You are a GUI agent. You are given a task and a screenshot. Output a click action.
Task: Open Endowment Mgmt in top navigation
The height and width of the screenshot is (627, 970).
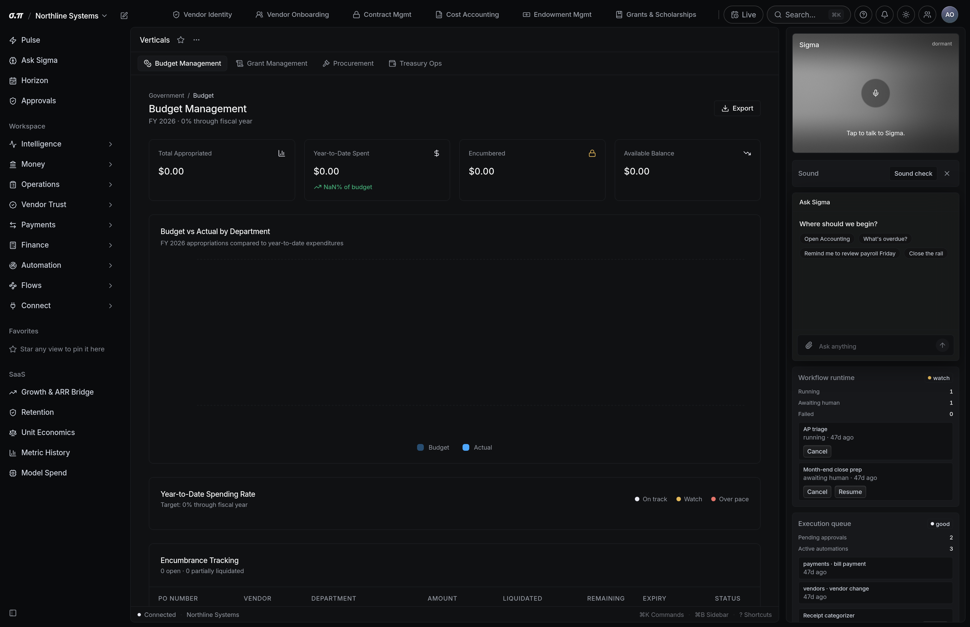click(x=557, y=15)
